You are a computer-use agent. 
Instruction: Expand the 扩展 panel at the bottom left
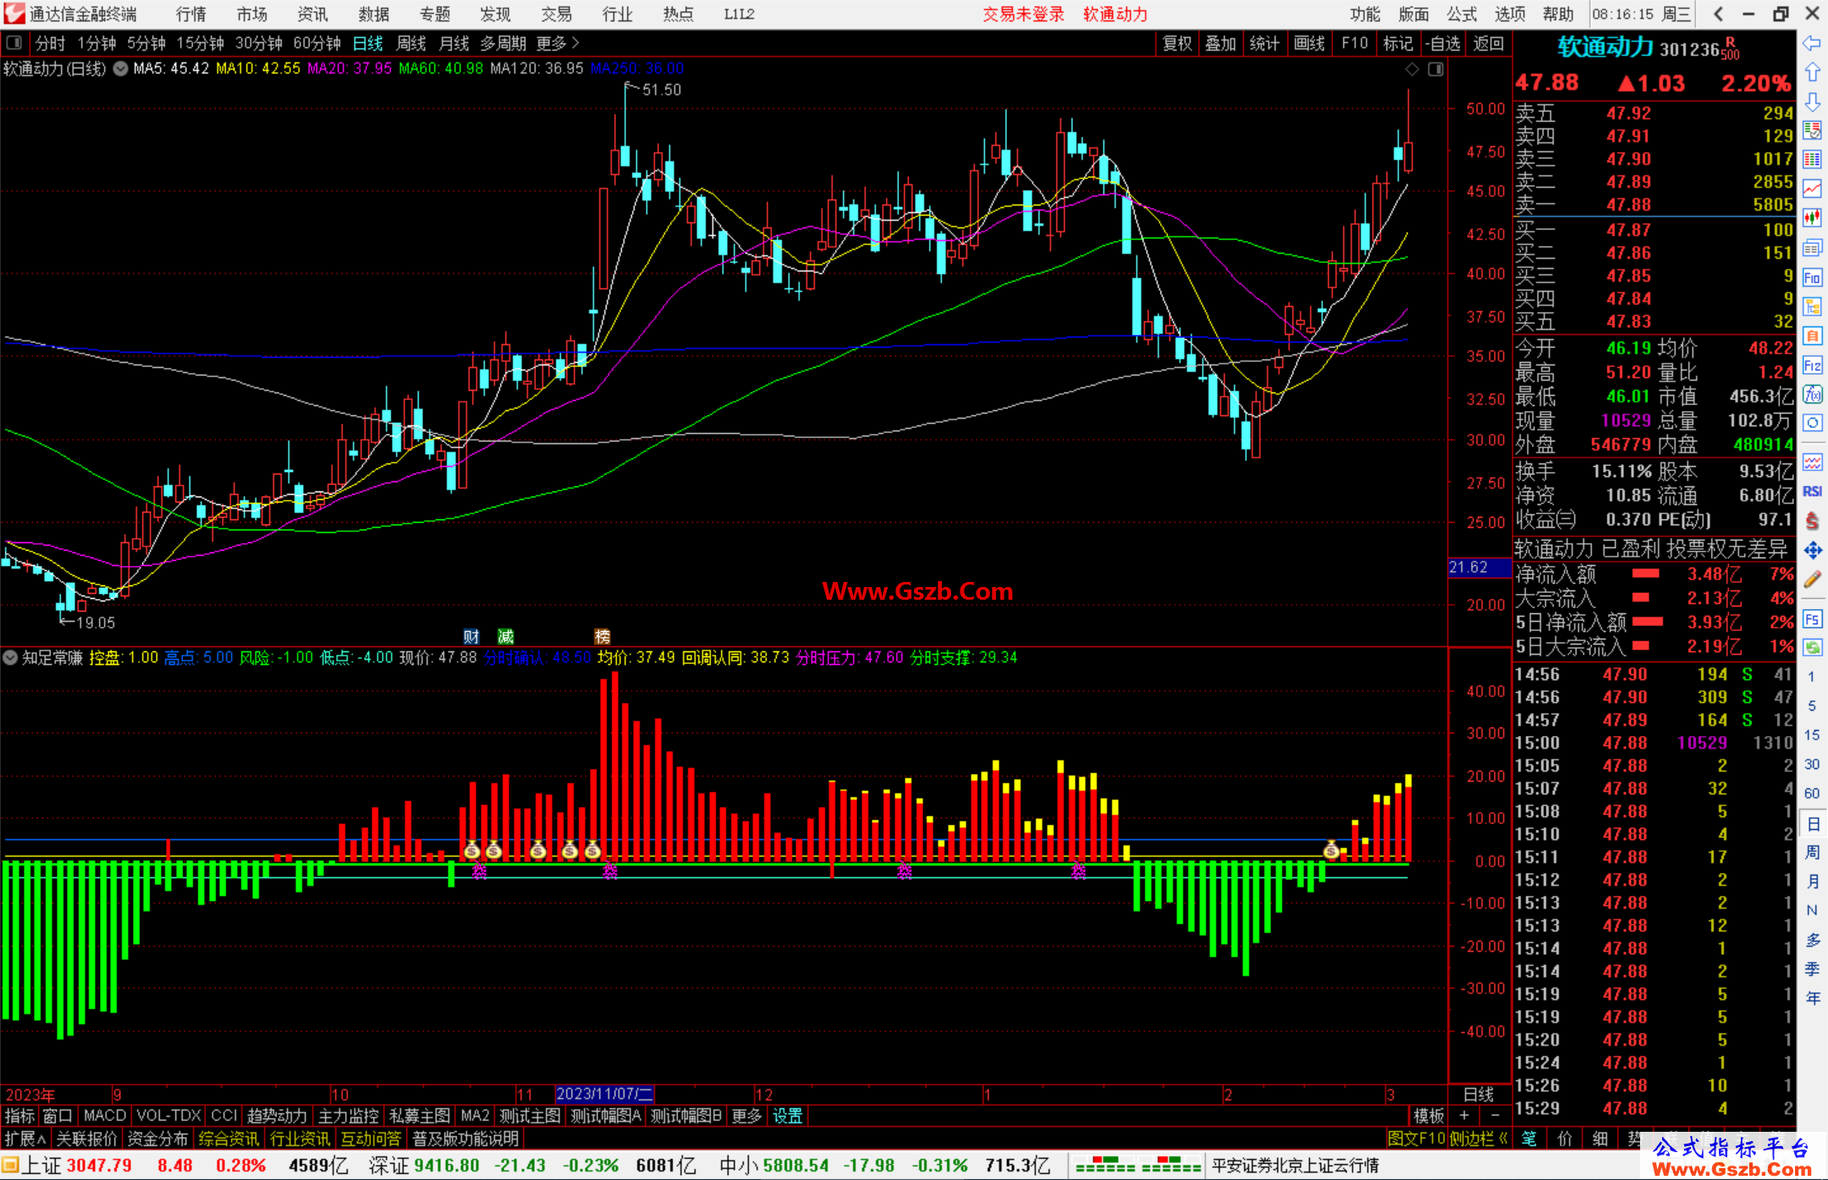(x=25, y=1139)
